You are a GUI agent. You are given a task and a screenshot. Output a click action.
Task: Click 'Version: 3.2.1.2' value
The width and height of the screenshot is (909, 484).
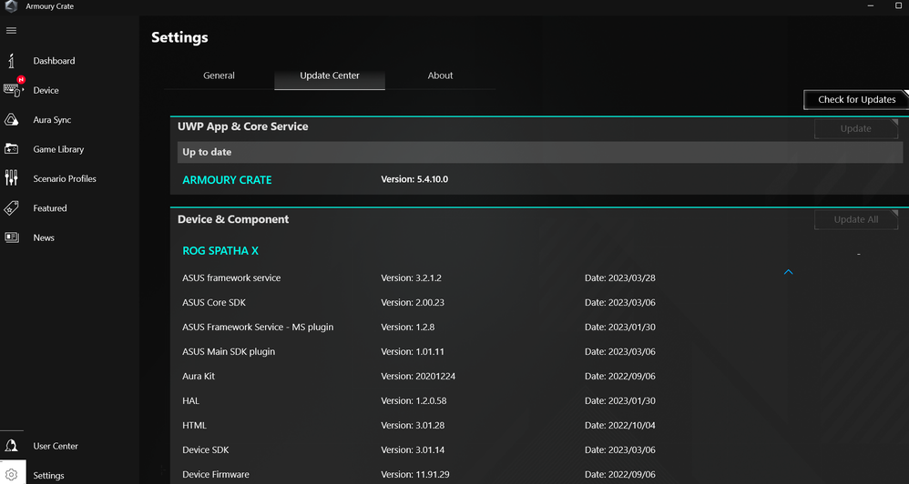coord(411,277)
